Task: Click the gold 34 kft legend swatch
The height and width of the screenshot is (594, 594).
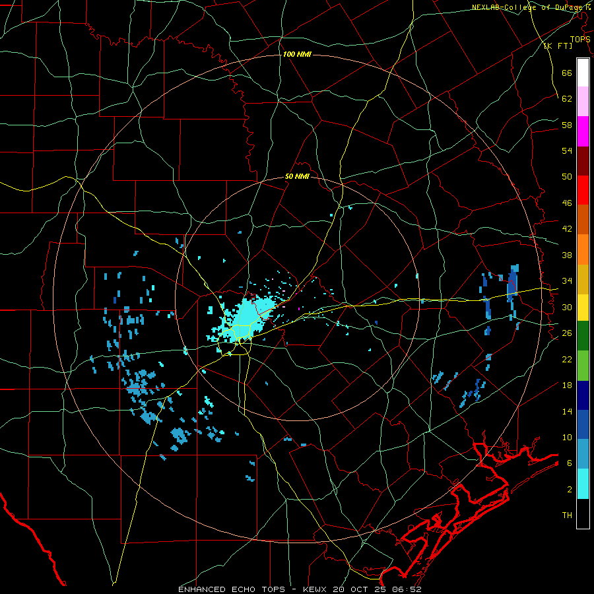Action: tap(583, 279)
